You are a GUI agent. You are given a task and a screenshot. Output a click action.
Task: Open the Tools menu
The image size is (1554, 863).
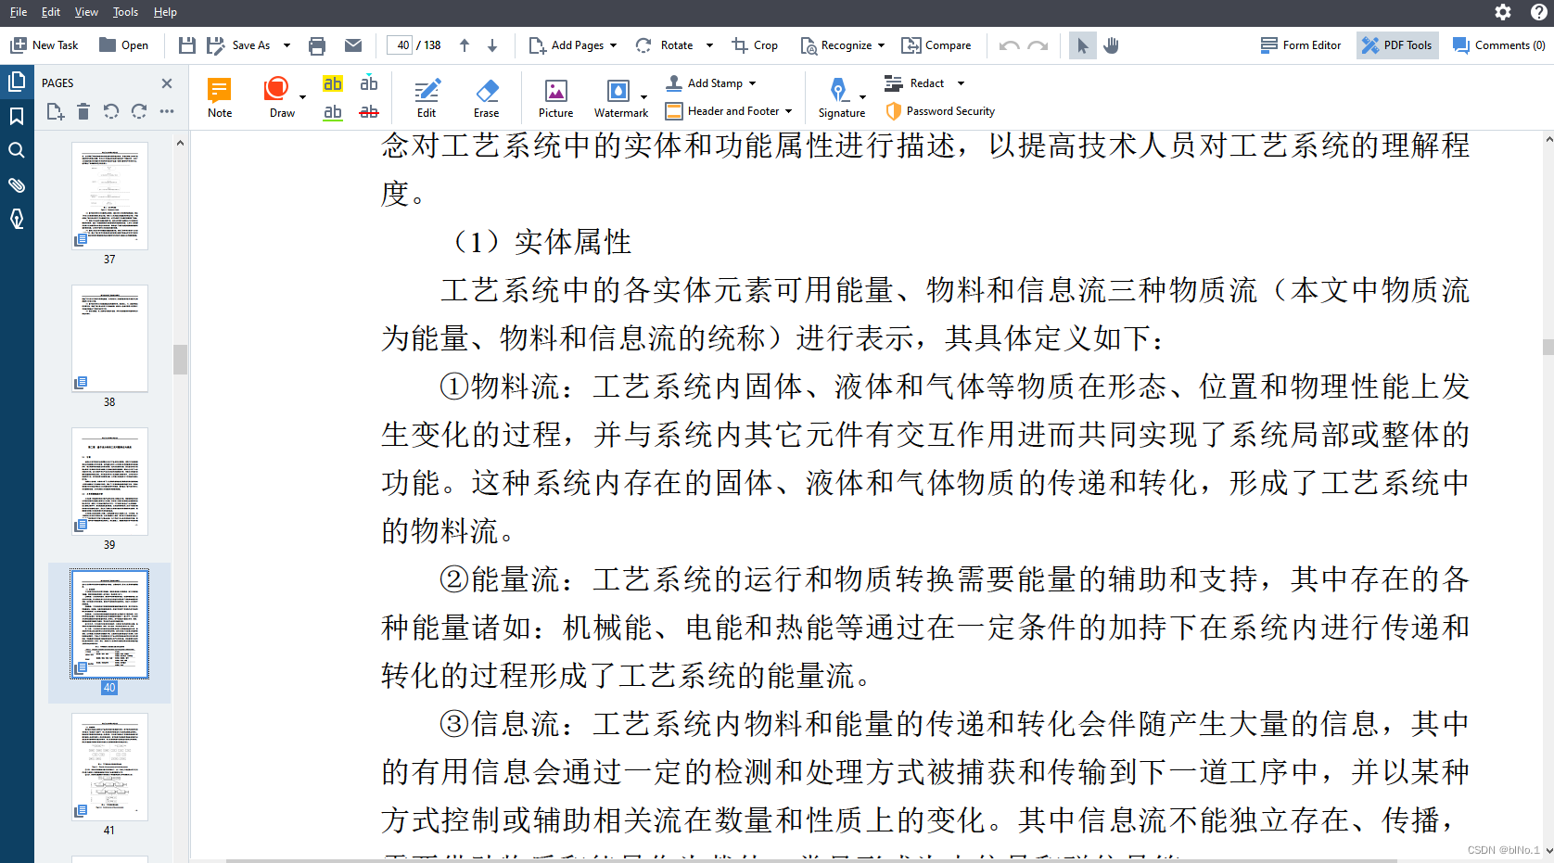tap(124, 12)
